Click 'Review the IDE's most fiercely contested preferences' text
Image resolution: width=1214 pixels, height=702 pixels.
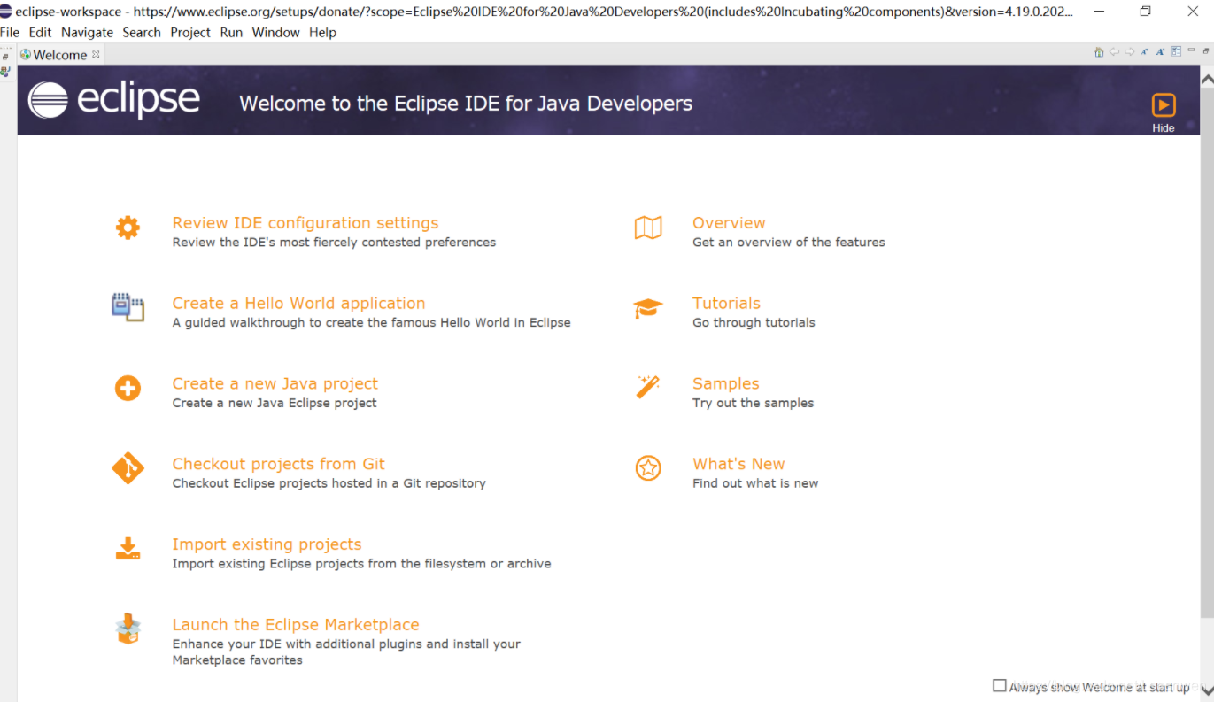click(x=334, y=243)
